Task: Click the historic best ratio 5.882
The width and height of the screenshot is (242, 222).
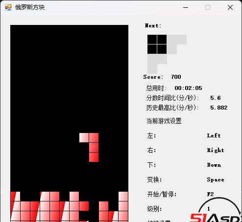Action: pyautogui.click(x=219, y=108)
